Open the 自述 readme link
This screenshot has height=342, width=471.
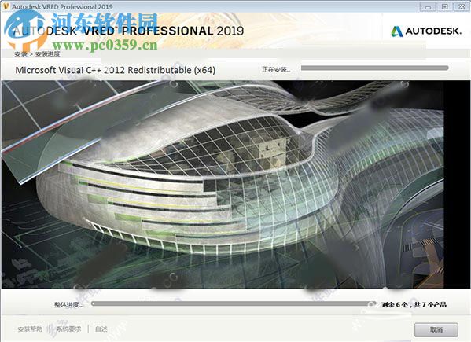pos(101,329)
